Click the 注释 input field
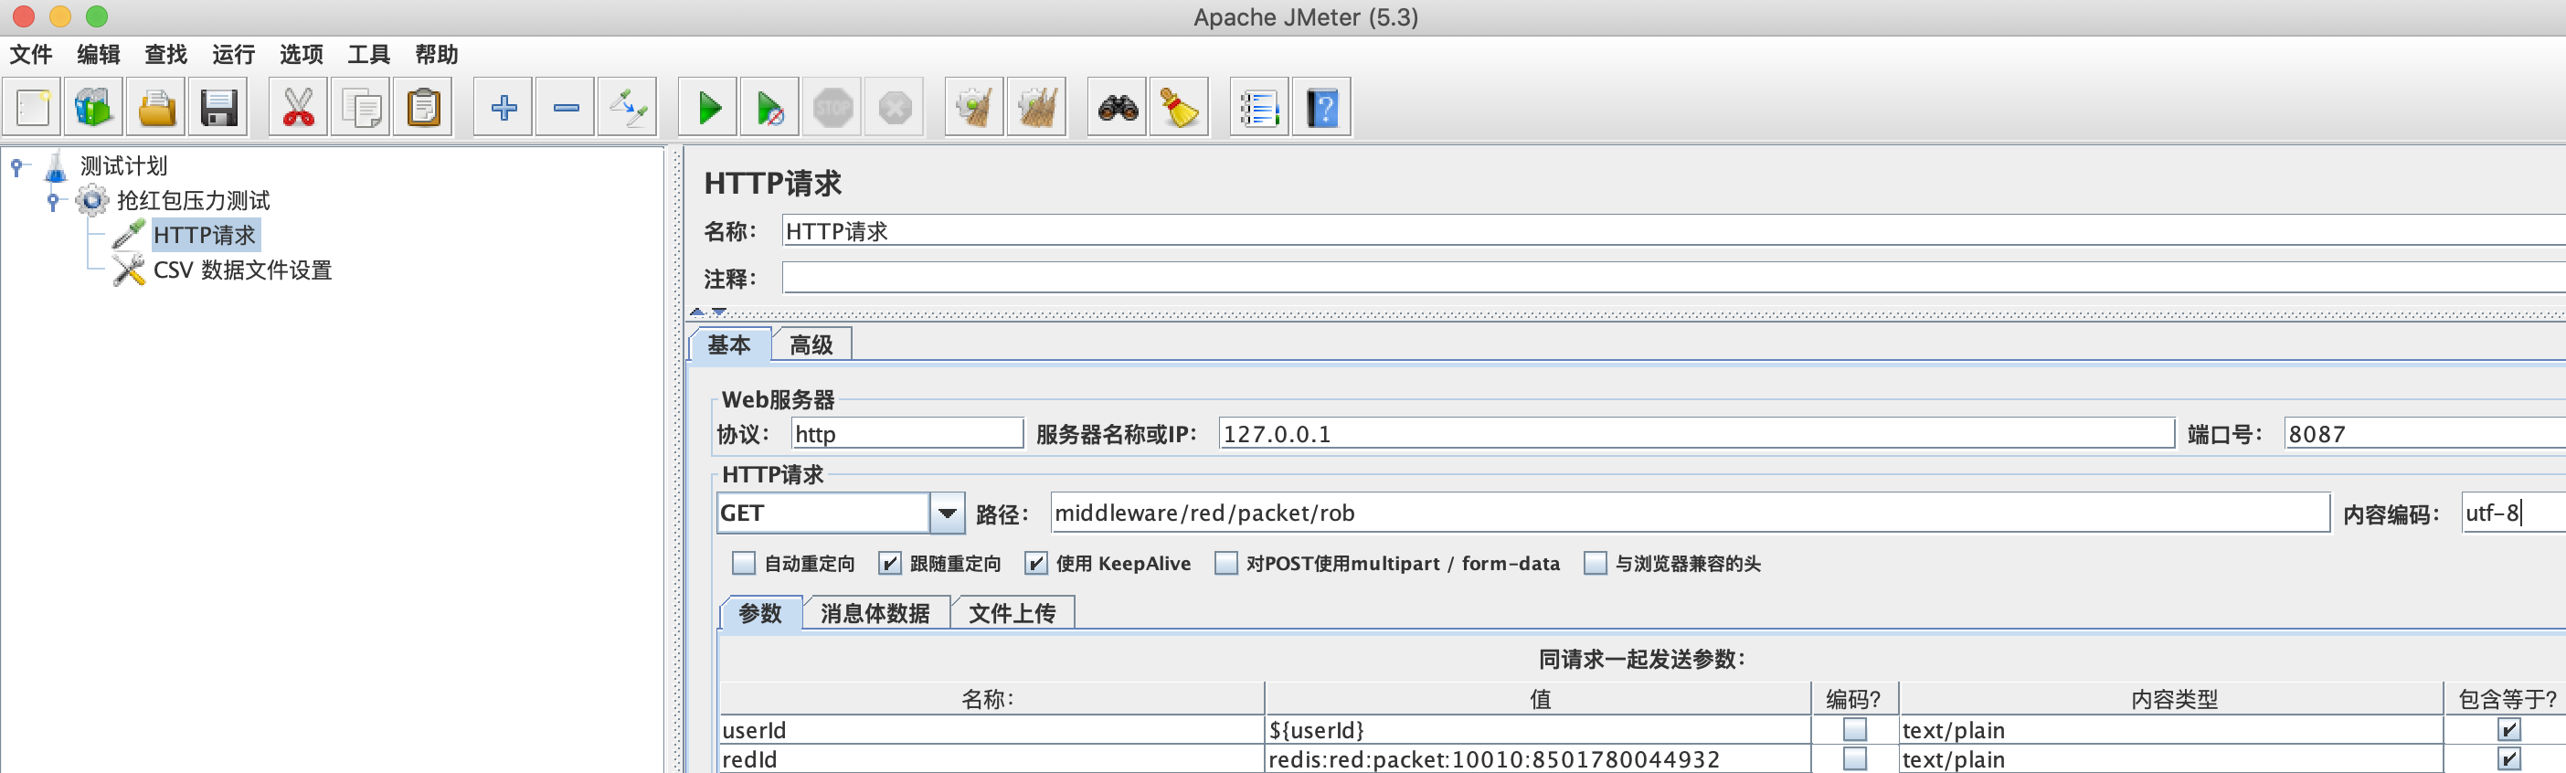This screenshot has height=773, width=2566. [x=1673, y=278]
